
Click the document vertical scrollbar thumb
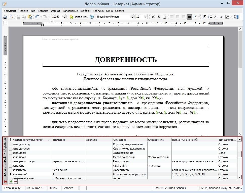point(240,49)
